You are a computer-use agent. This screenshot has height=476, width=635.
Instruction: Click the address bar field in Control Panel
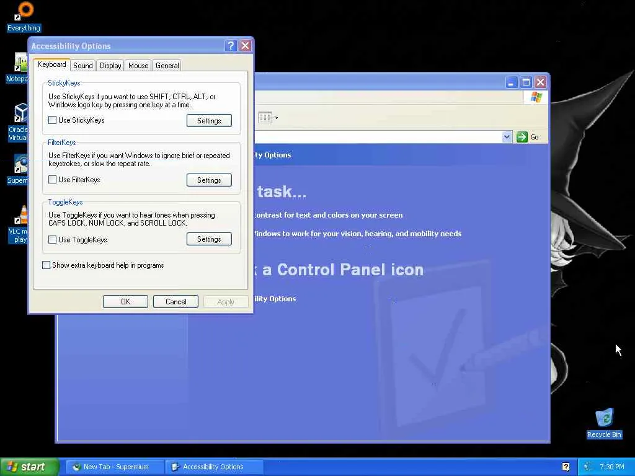click(378, 137)
